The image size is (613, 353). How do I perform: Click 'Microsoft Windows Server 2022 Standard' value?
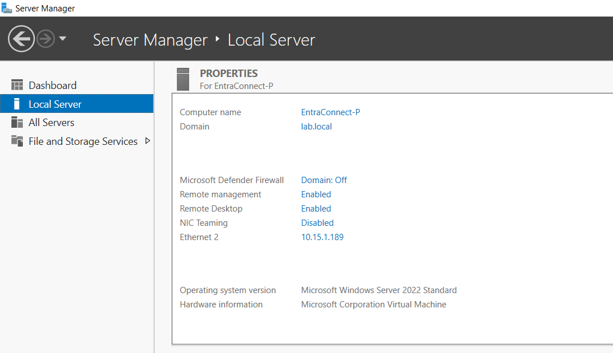[379, 290]
